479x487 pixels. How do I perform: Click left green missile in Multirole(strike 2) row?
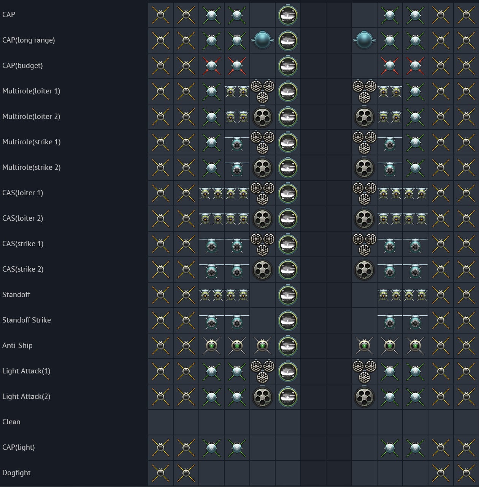tap(211, 168)
